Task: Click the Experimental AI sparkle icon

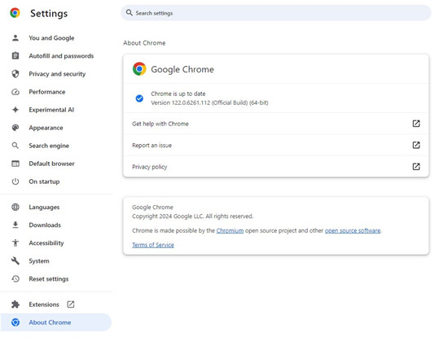Action: pos(15,110)
